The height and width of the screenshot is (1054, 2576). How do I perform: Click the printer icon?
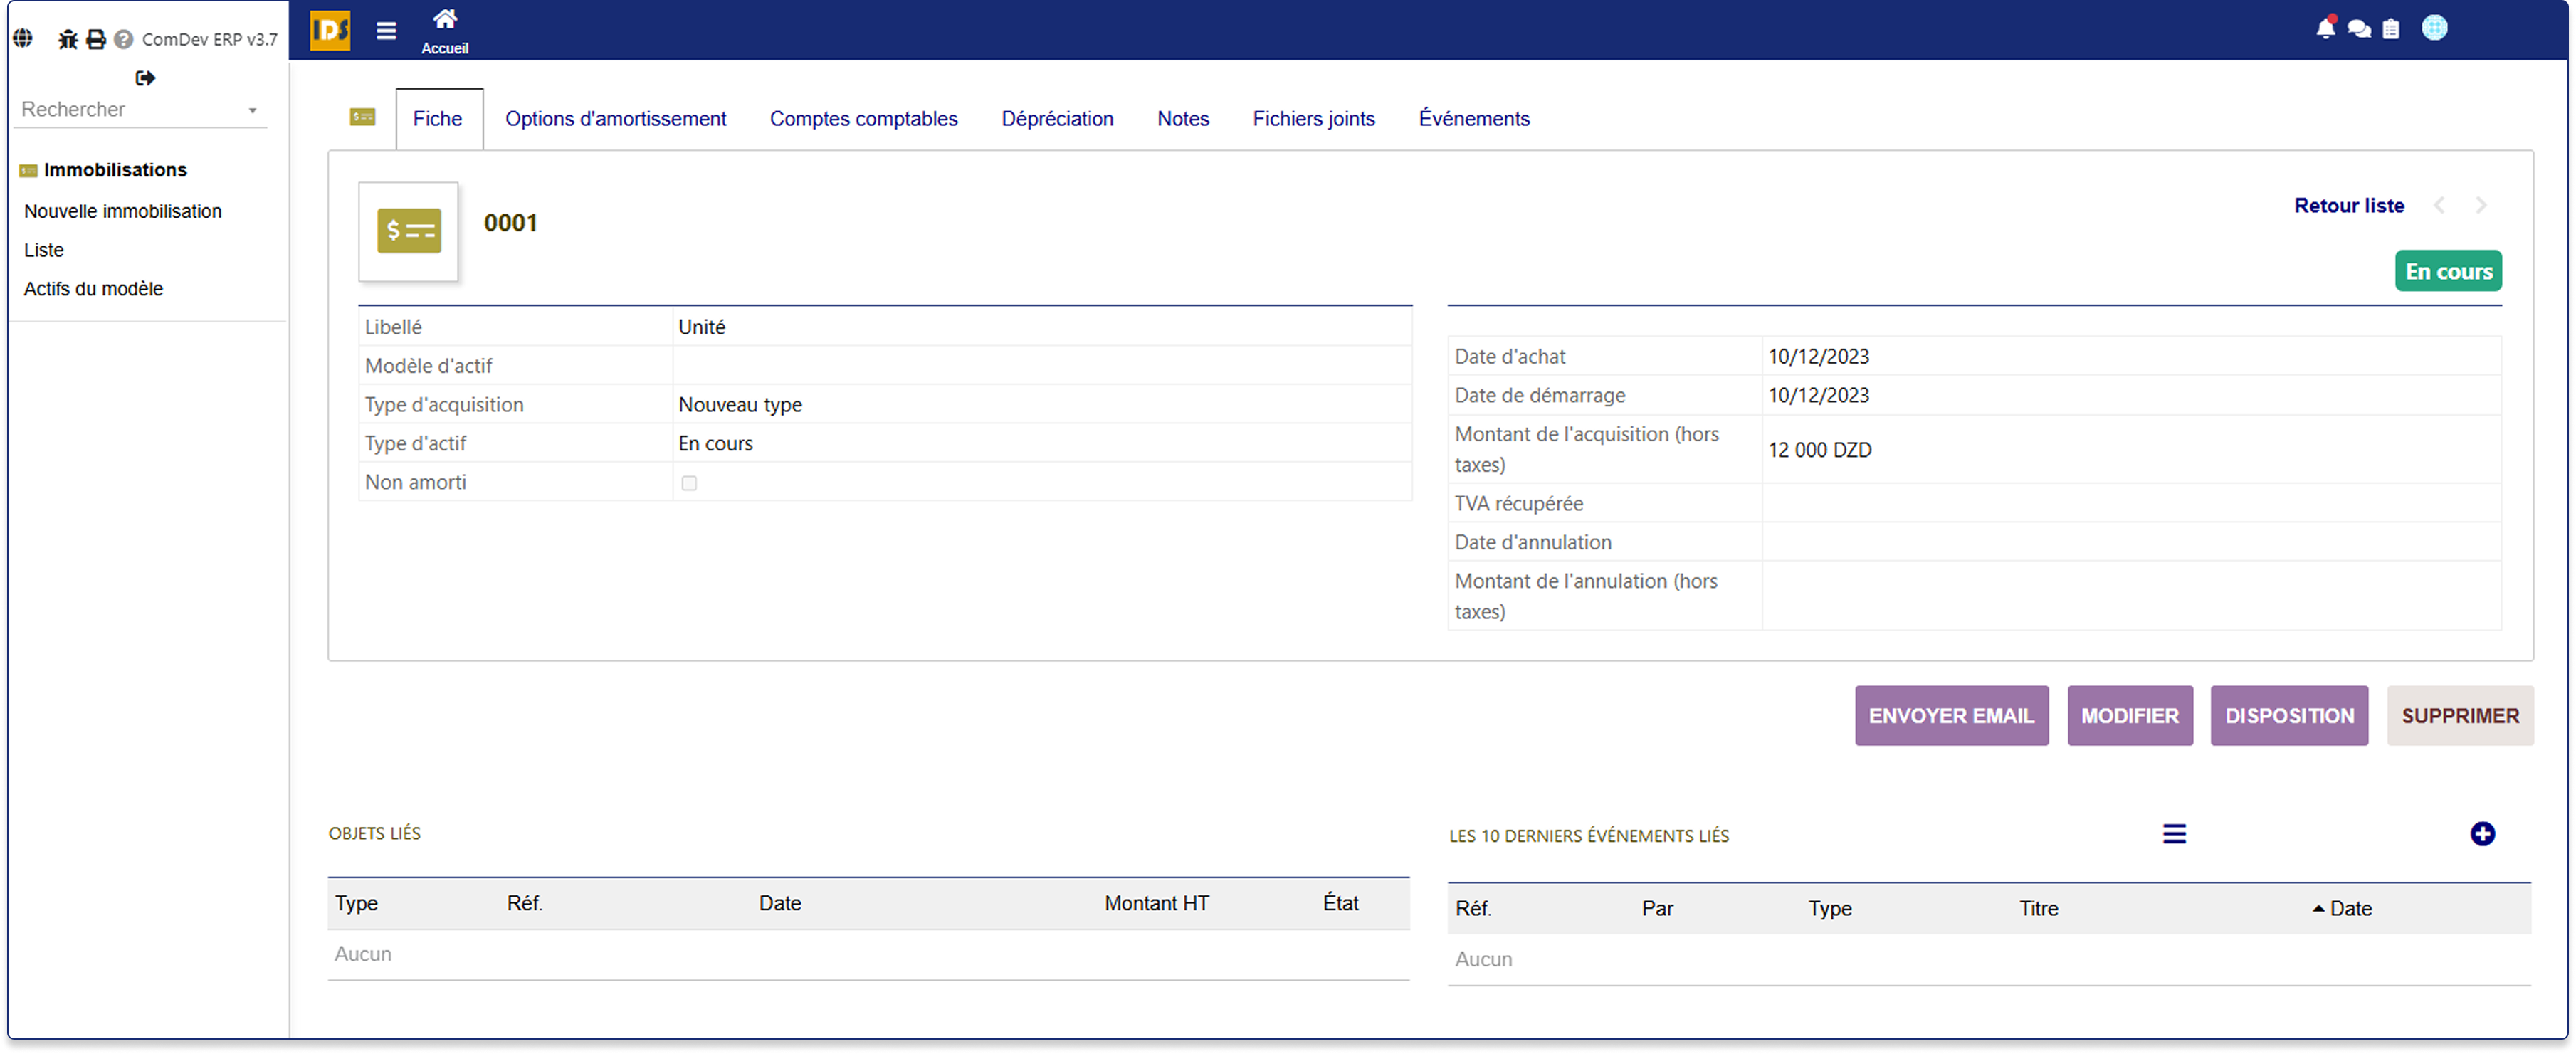[x=95, y=39]
